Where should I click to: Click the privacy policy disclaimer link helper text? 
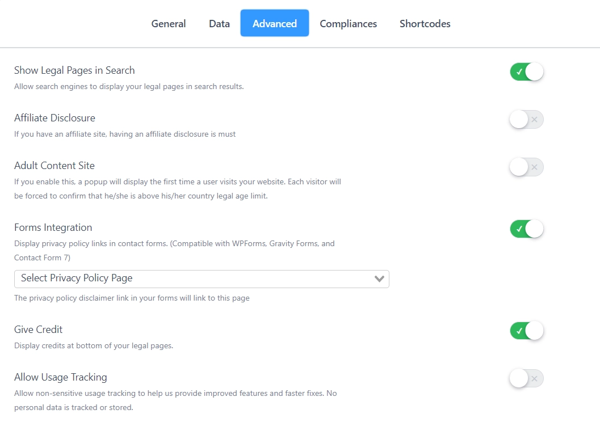pyautogui.click(x=132, y=298)
